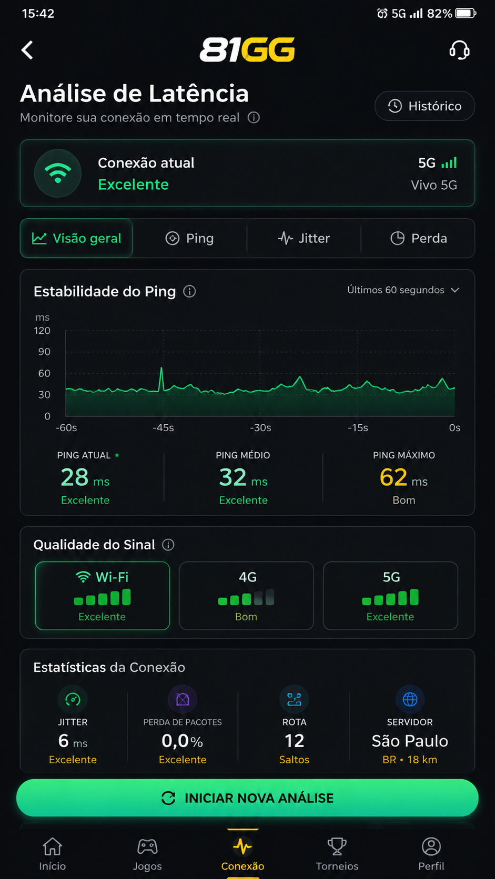Tap Wi-Fi icon in Conexão atual card
495x879 pixels.
[58, 173]
